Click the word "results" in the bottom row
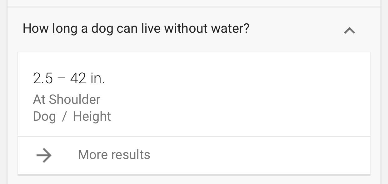 132,155
